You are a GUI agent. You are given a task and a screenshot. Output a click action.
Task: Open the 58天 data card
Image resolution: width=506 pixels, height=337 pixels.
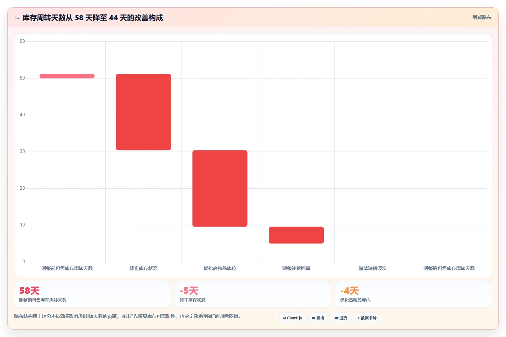92,294
